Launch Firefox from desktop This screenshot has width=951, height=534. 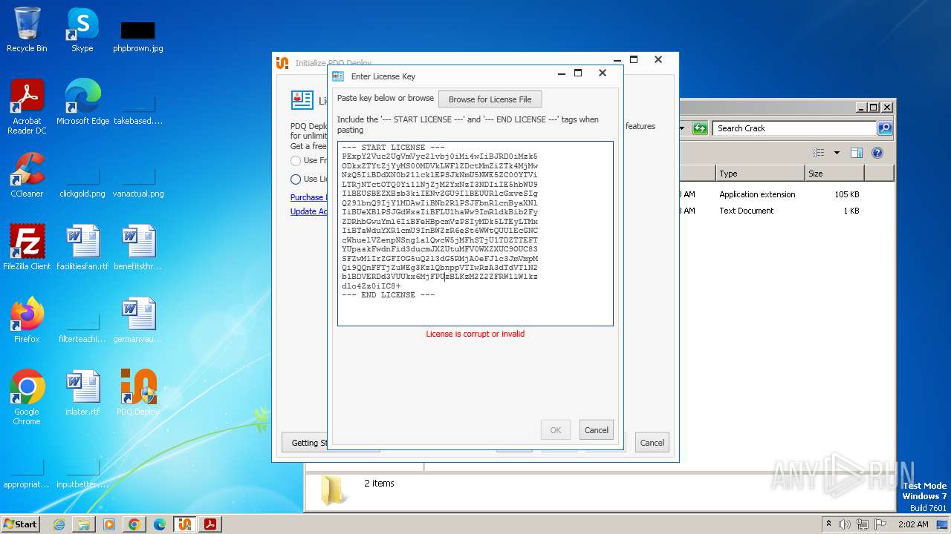pyautogui.click(x=27, y=320)
